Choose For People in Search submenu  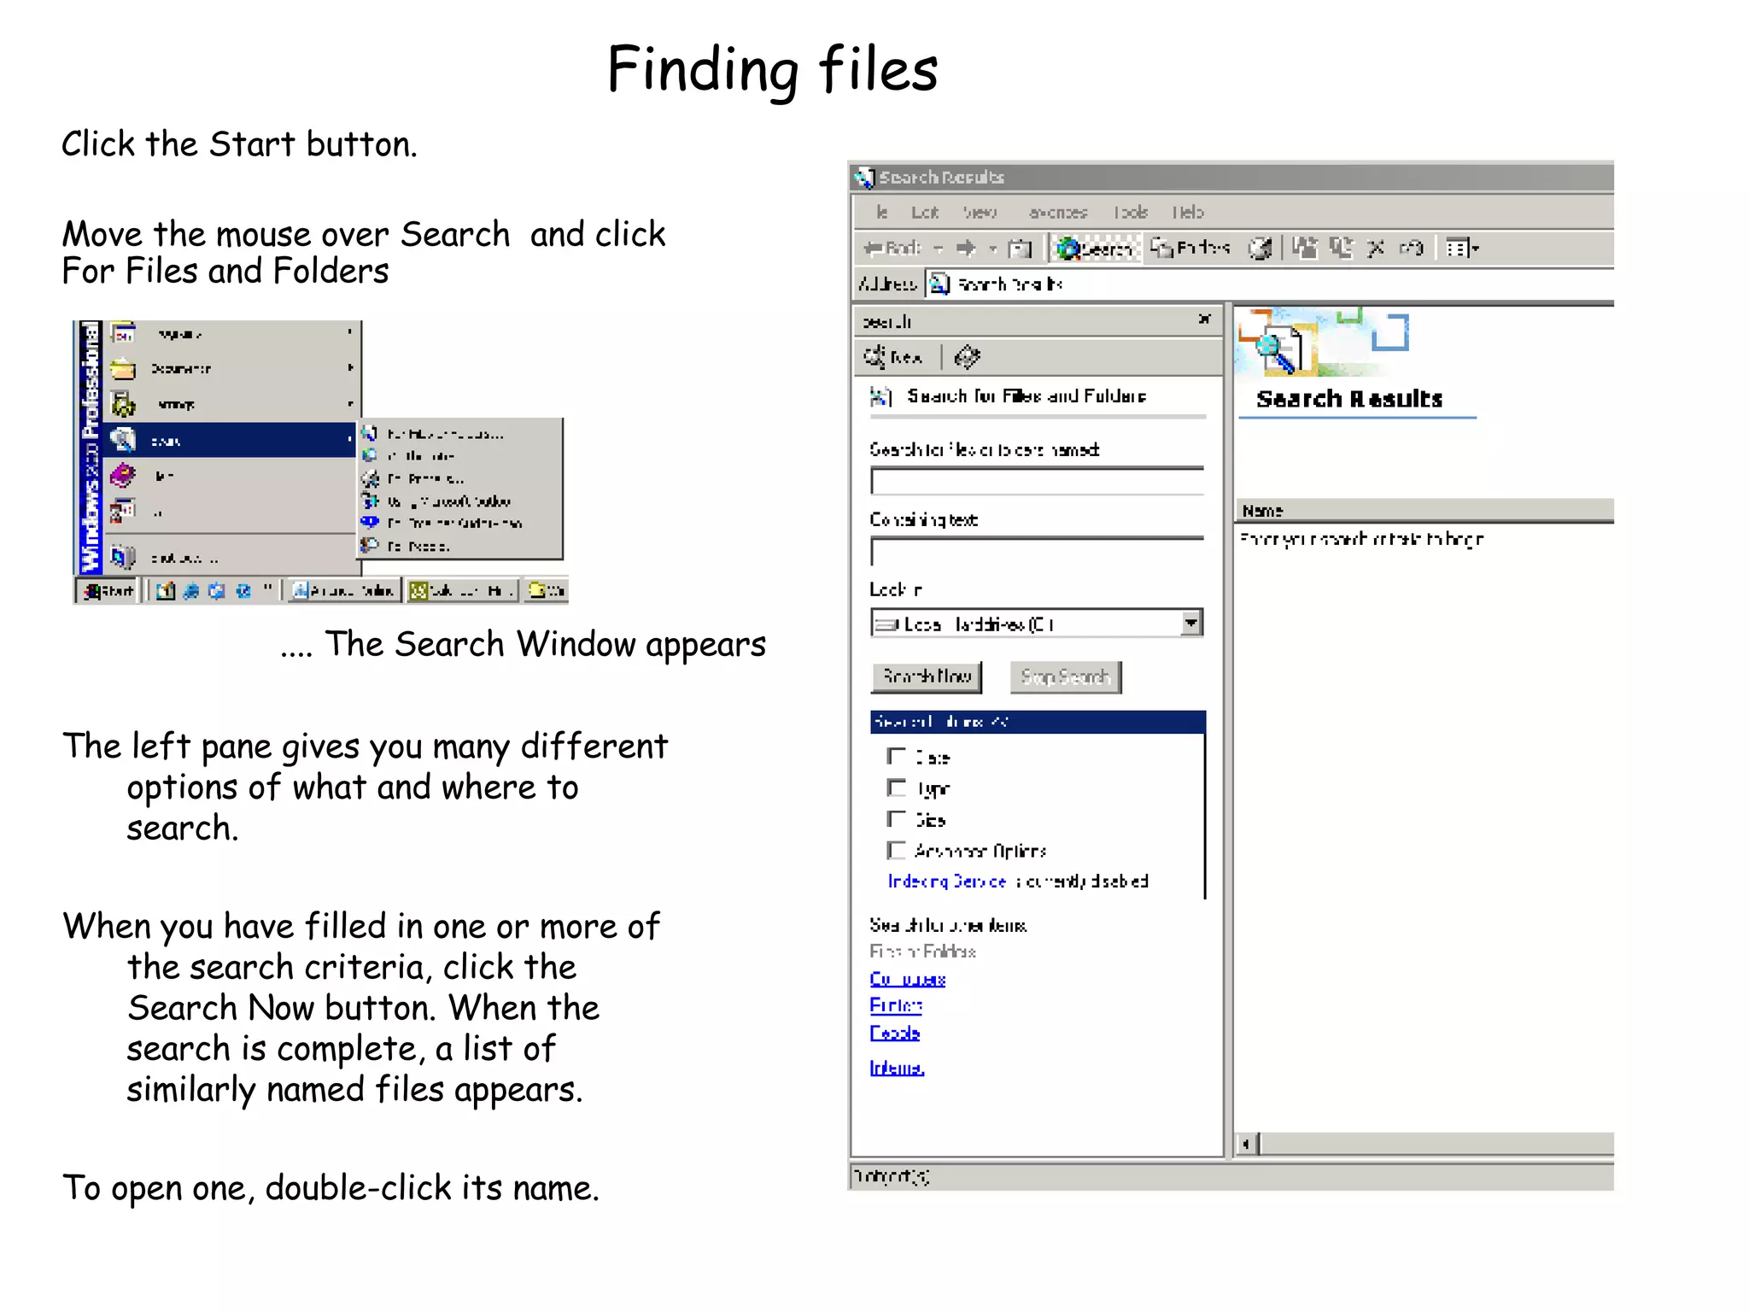[459, 545]
